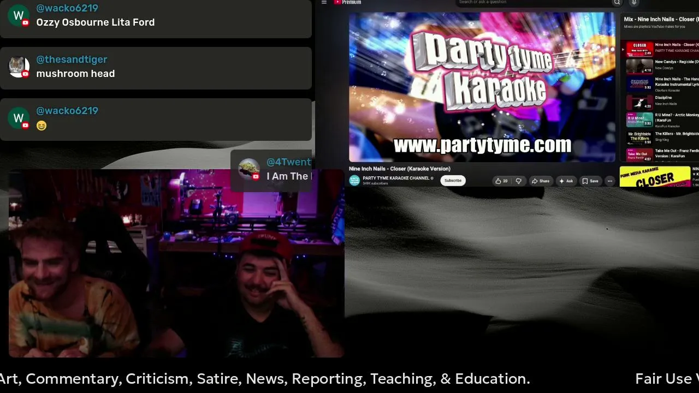Play the Discipline video thumbnail
Viewport: 699px width, 393px height.
click(639, 102)
